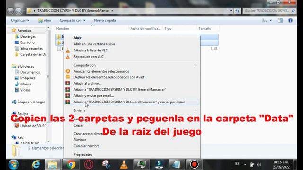Image resolution: width=303 pixels, height=170 pixels.
Task: Choose Abrir in the context menu
Action: 78,38
